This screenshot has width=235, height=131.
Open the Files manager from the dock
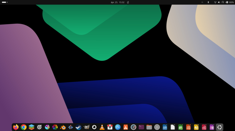(149, 127)
